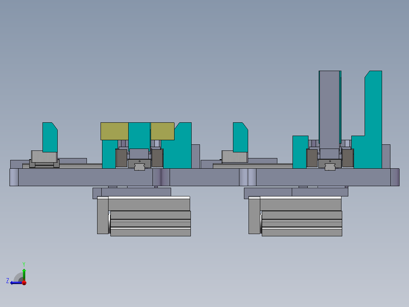Select the left cylinder's end cap
This screenshot has height=307, width=409.
point(103,215)
